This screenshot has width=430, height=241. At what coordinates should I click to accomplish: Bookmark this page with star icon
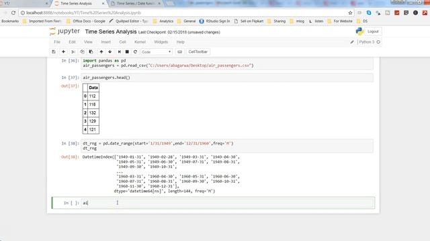pyautogui.click(x=350, y=13)
